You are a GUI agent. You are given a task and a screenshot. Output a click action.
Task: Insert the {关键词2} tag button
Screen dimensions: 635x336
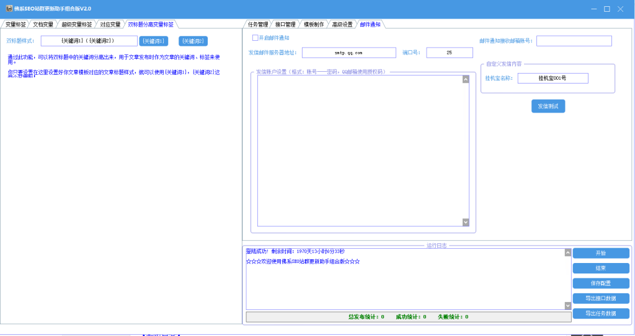tap(193, 41)
